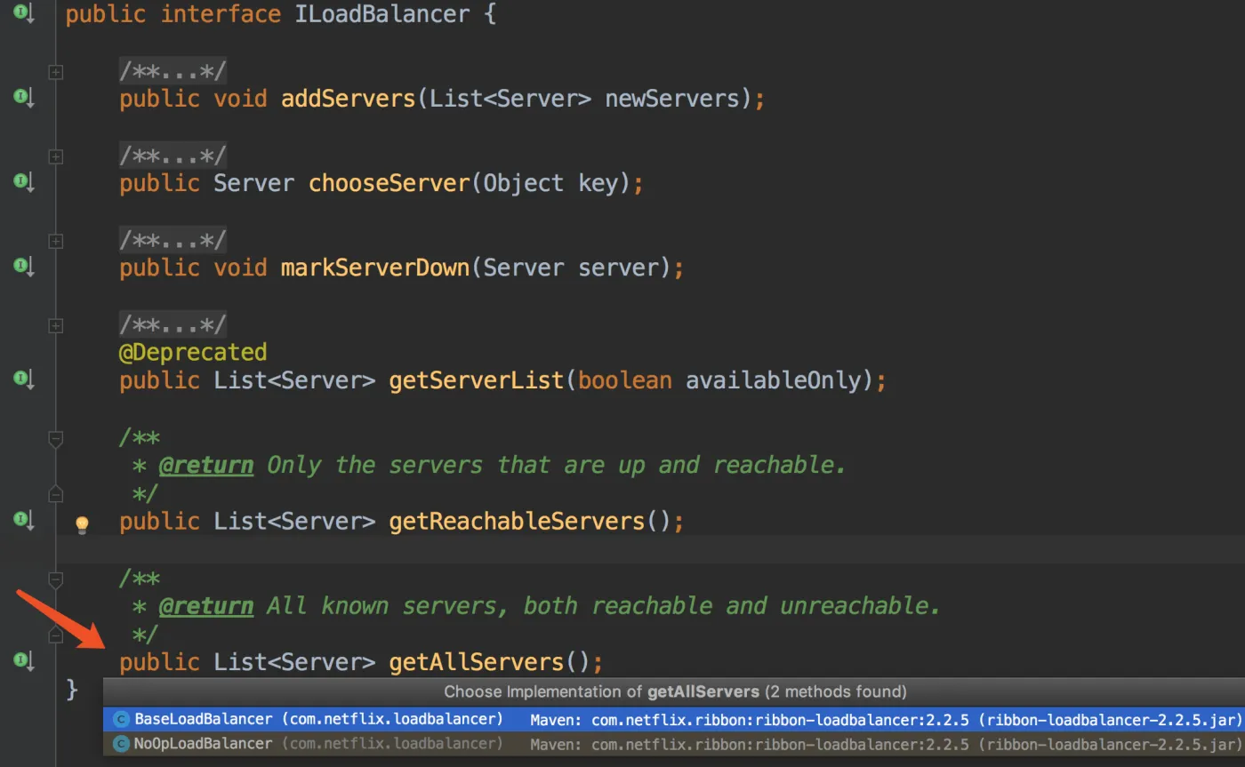Expand folded comment above markServerDown method

click(x=55, y=241)
